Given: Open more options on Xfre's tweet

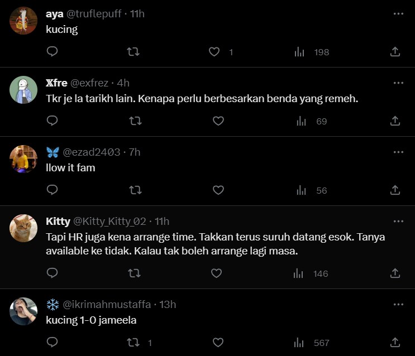Looking at the screenshot, I should (398, 83).
